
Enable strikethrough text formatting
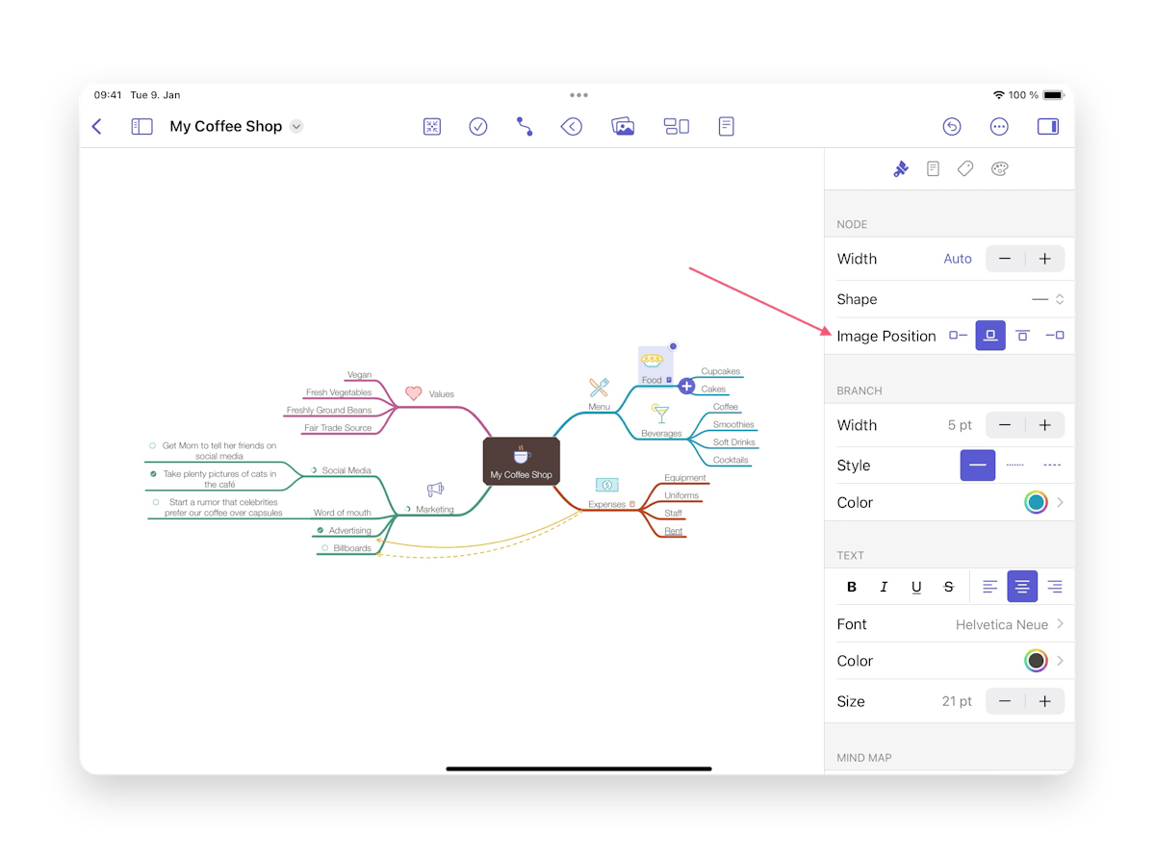[x=948, y=587]
